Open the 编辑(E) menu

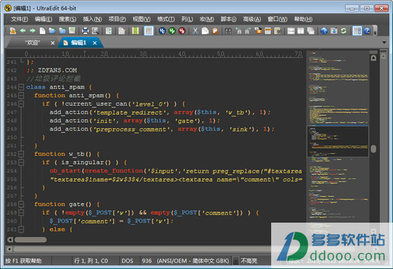[43, 19]
